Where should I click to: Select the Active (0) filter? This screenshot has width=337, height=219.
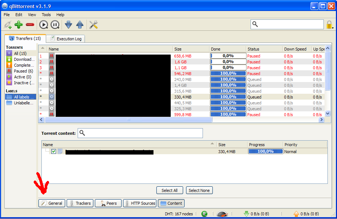point(21,77)
